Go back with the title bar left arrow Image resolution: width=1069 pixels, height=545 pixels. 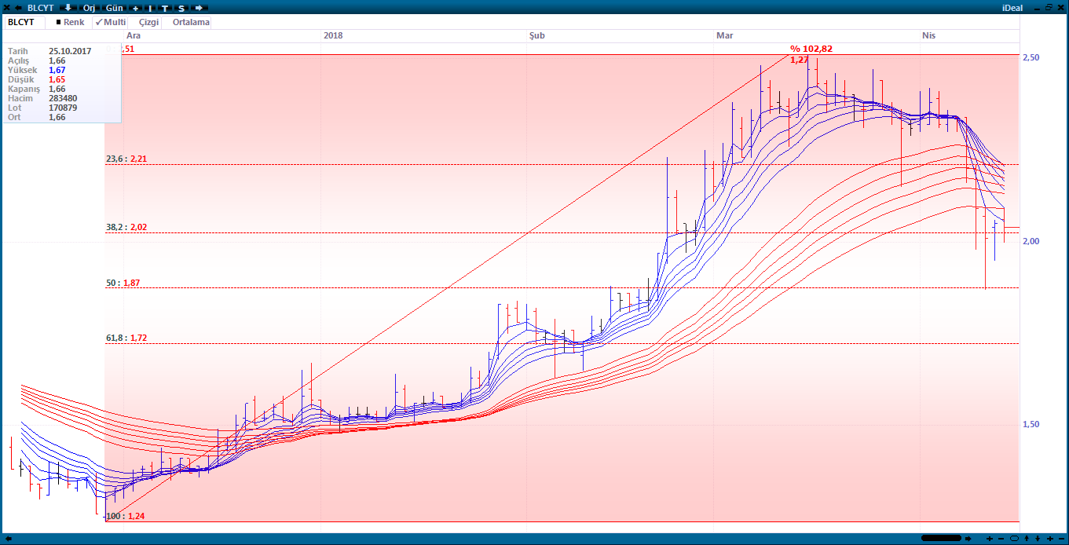[18, 8]
